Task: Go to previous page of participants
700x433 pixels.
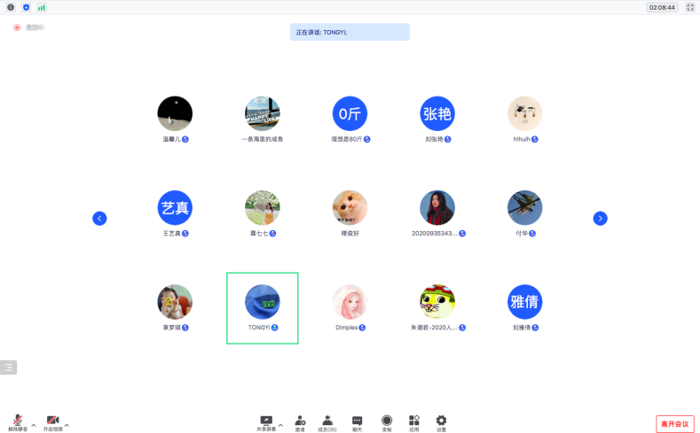Action: pyautogui.click(x=100, y=218)
